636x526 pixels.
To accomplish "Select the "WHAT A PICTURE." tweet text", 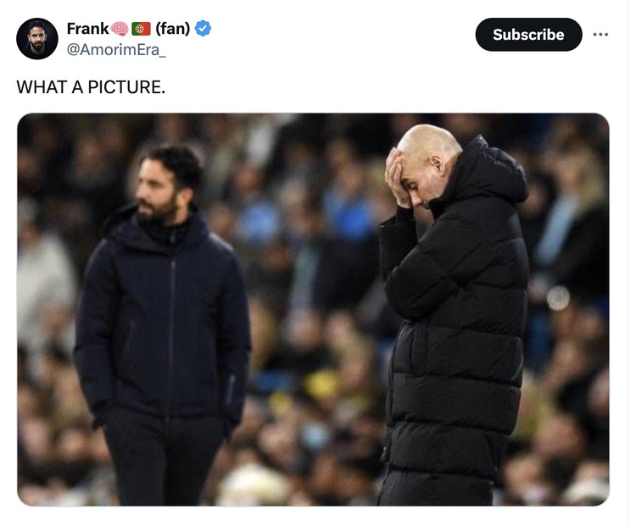I will click(91, 86).
